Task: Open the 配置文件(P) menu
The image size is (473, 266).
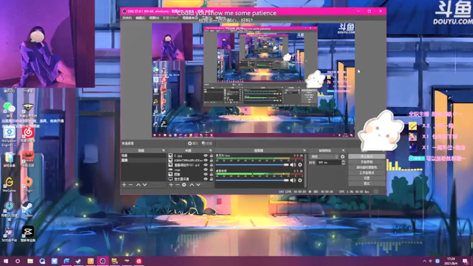Action: [170, 18]
